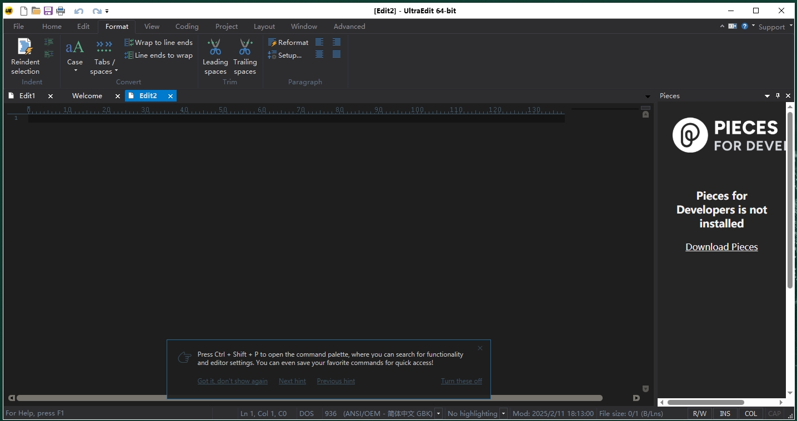
Task: Switch to the Welcome document tab
Action: 87,96
